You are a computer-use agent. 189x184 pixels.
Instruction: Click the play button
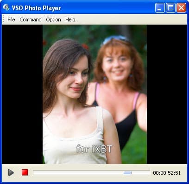[11, 172]
